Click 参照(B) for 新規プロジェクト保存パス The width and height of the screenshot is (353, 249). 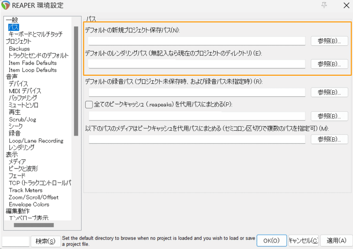click(329, 41)
